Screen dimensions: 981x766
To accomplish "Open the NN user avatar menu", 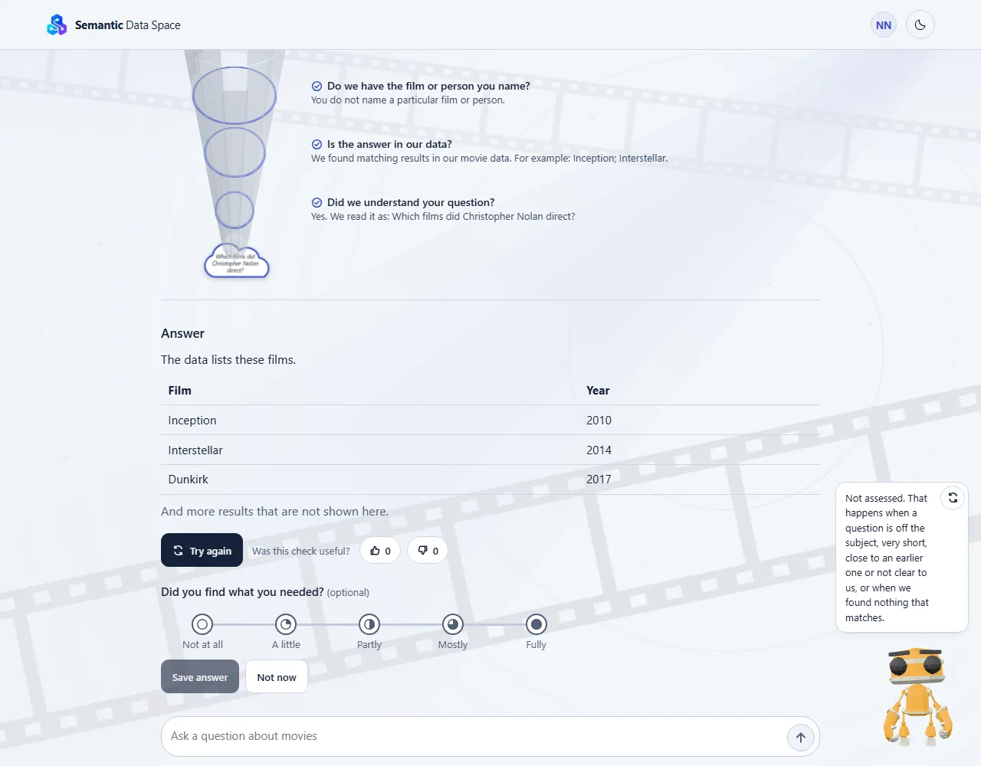I will tap(884, 25).
